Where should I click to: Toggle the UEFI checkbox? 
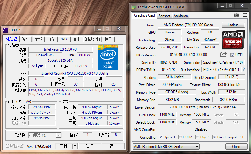[232, 55]
